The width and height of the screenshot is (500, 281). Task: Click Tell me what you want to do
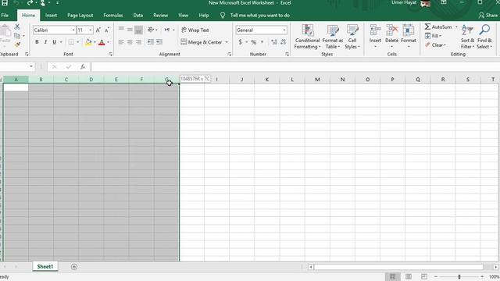coord(259,16)
